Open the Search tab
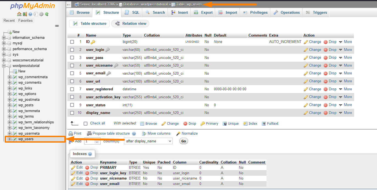This screenshot has height=190, width=377. (155, 12)
